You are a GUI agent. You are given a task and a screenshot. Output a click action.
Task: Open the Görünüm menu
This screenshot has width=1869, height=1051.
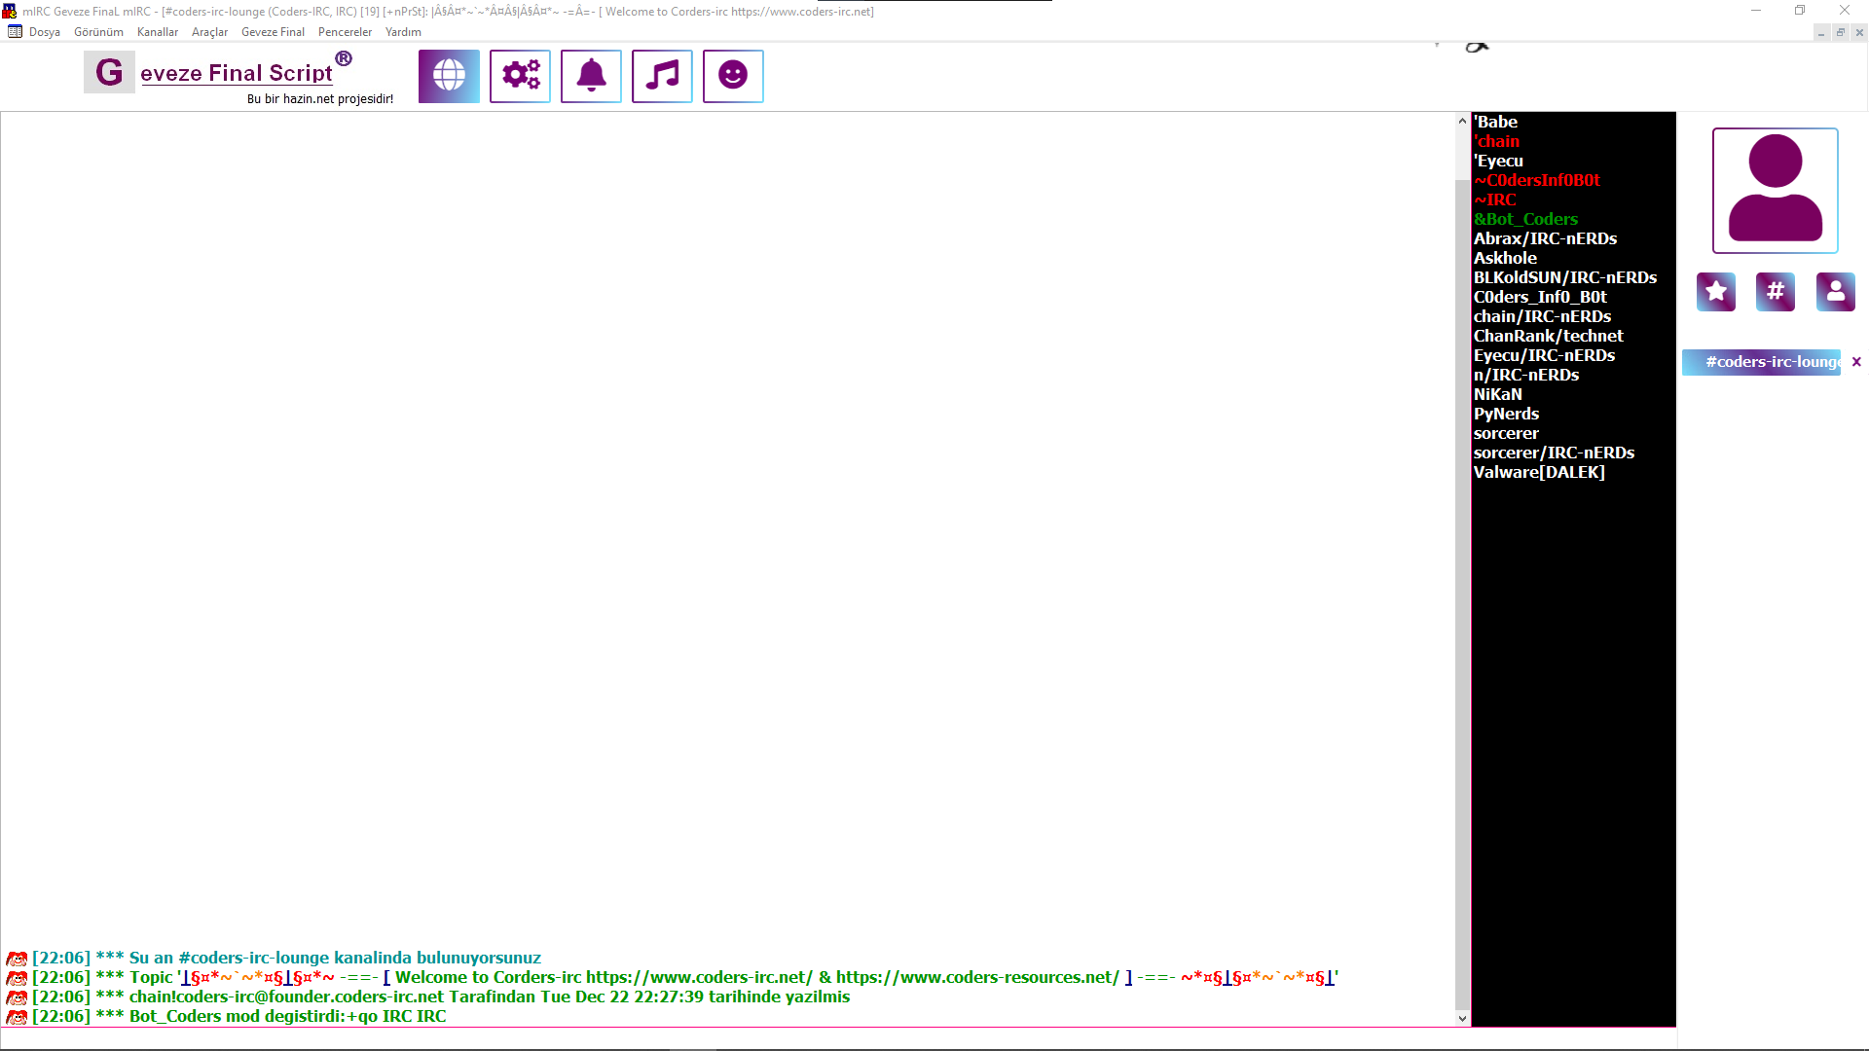point(98,32)
